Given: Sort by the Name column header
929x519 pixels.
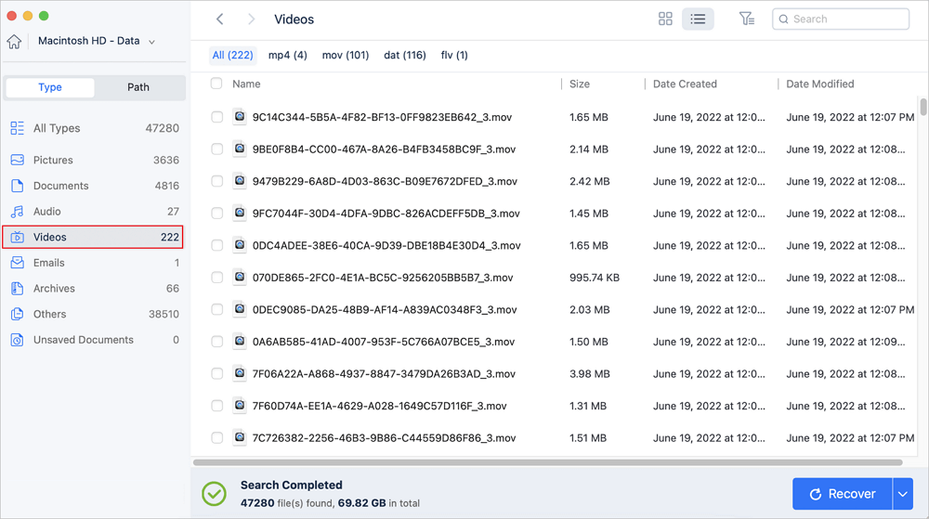Looking at the screenshot, I should [246, 84].
